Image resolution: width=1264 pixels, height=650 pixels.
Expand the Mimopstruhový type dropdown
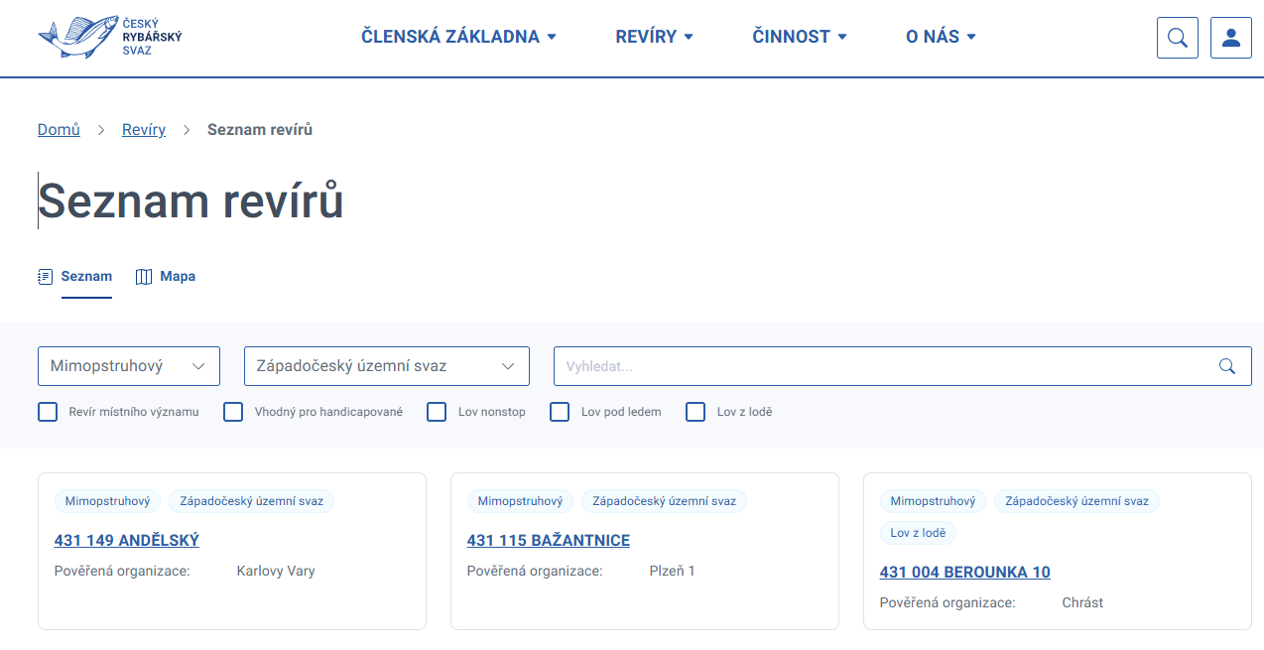128,366
